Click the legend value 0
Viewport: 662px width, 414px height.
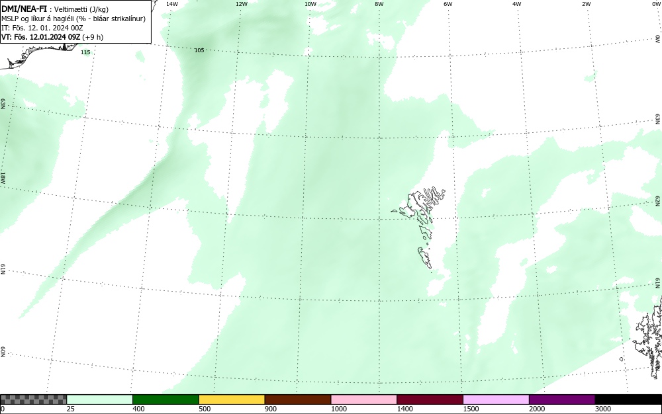pyautogui.click(x=3, y=409)
